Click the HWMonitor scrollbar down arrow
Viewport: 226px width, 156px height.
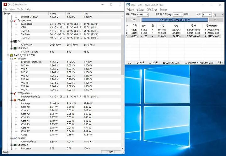122,148
